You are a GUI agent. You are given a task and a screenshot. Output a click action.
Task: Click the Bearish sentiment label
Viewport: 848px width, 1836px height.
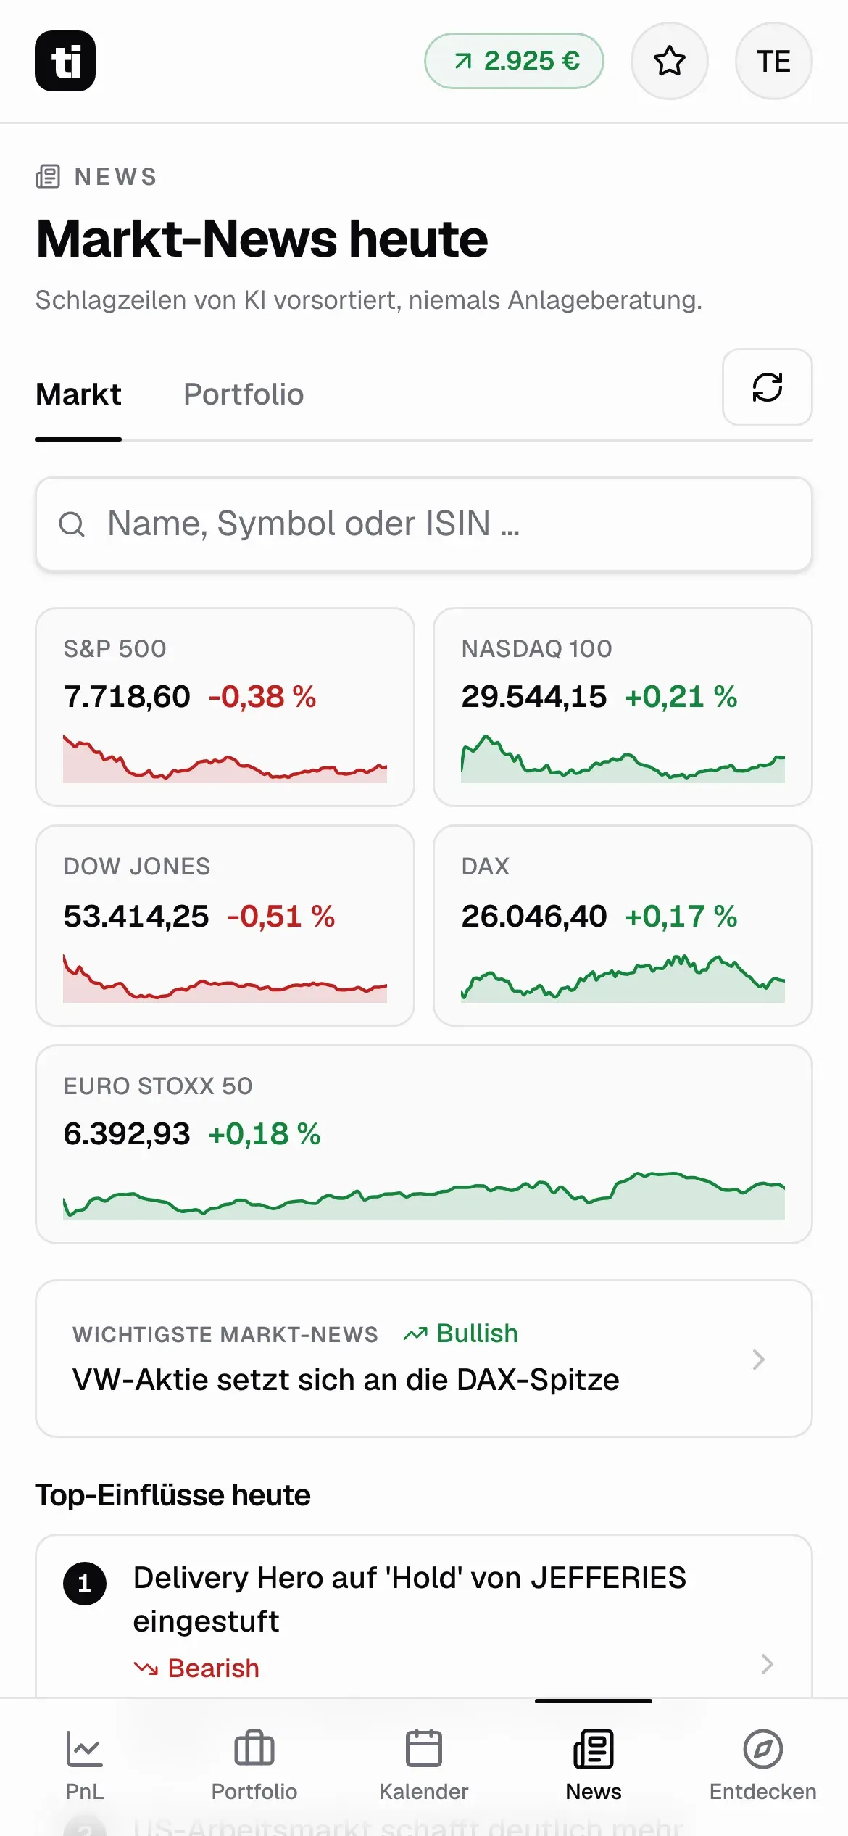coord(196,1668)
